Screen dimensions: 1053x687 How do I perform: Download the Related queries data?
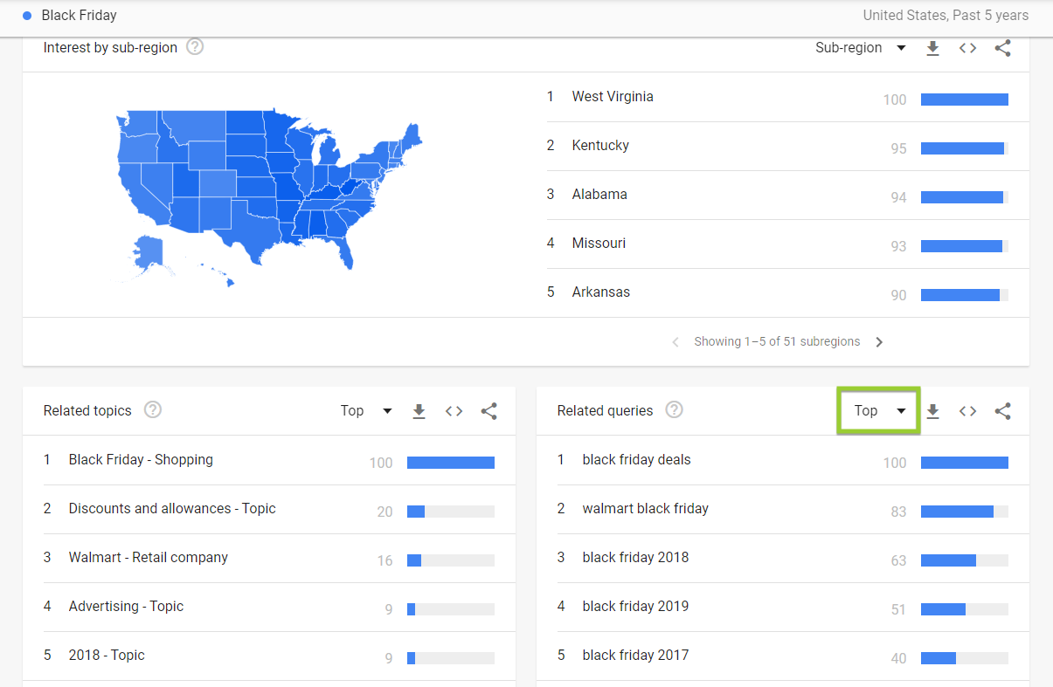(932, 410)
